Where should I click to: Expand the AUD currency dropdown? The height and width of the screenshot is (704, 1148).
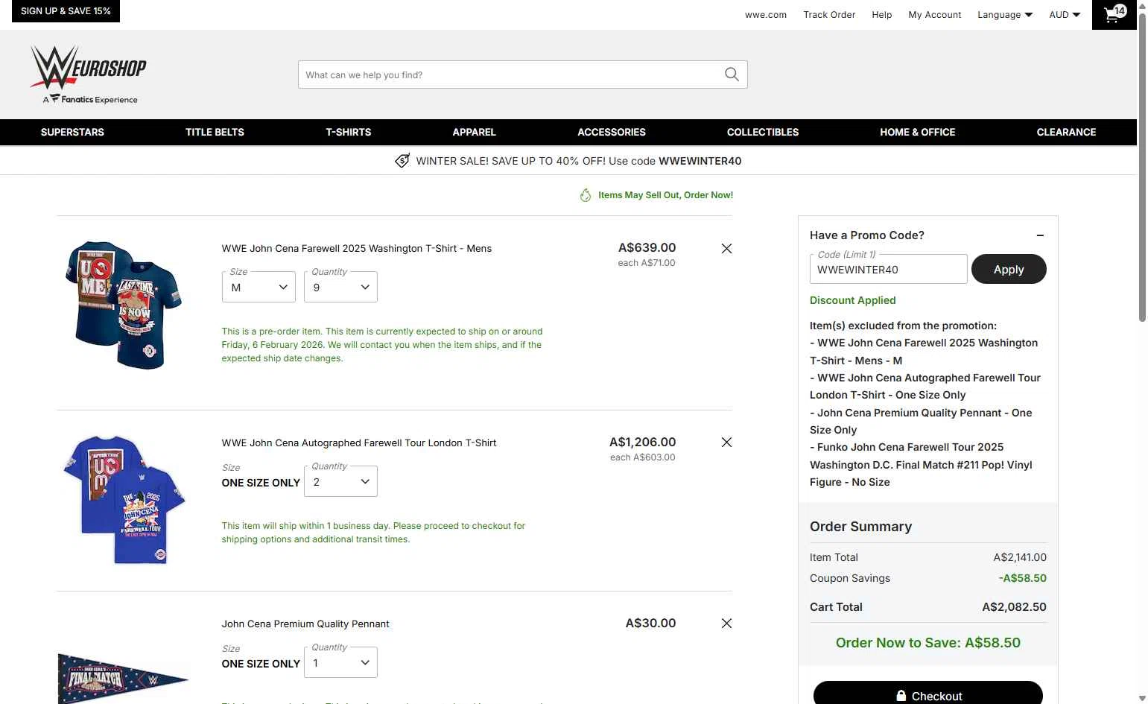1065,15
